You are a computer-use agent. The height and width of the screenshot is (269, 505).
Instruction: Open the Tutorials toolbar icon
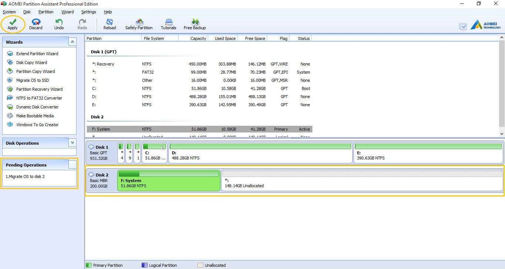(169, 22)
